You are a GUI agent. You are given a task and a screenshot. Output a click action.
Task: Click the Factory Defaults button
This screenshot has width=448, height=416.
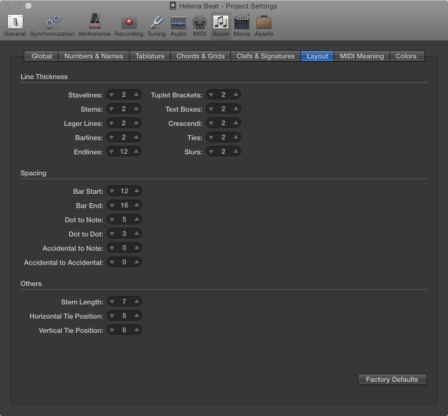pos(392,379)
